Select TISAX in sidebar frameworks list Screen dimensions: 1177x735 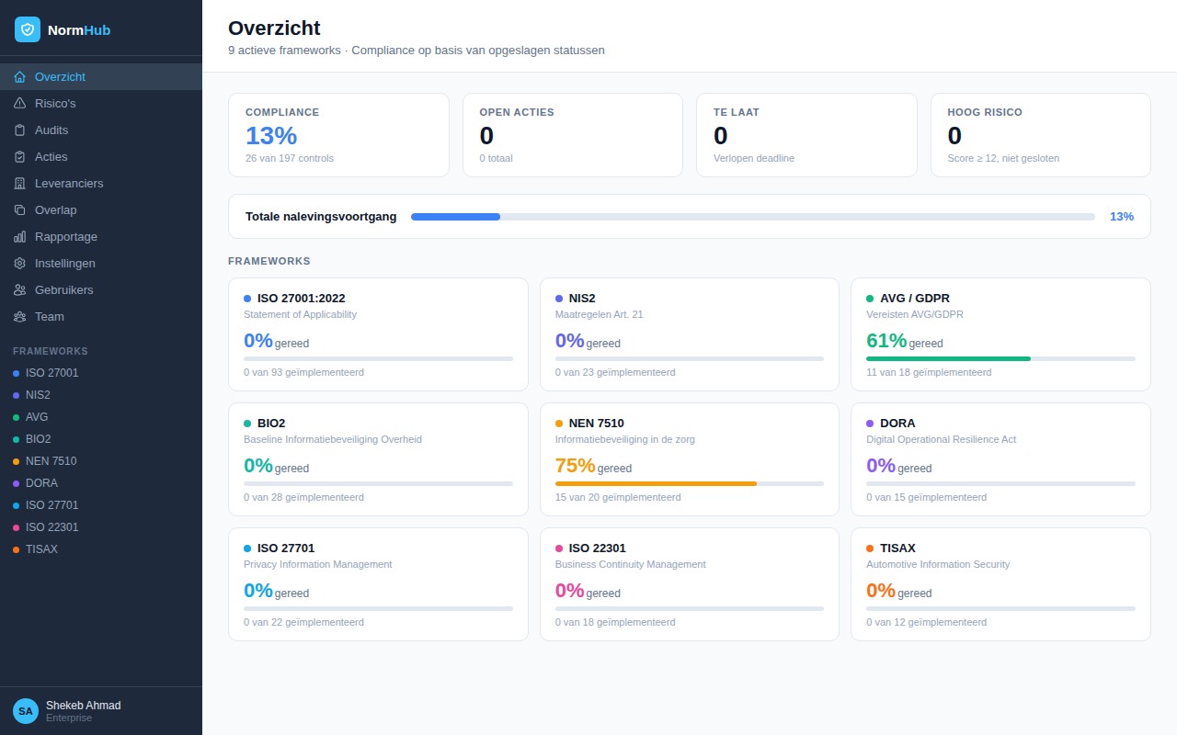click(101, 549)
